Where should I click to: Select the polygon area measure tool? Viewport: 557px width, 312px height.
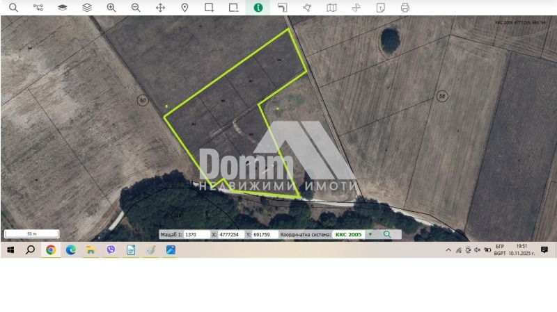coord(307,8)
